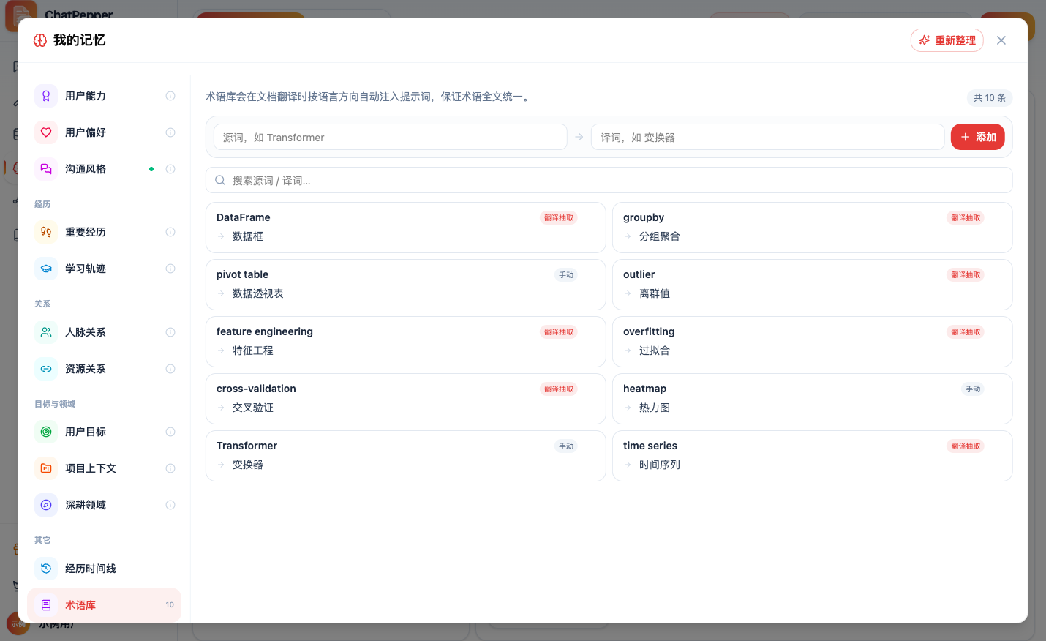This screenshot has width=1046, height=641.
Task: Select 沟通风格 in the sidebar
Action: (104, 169)
